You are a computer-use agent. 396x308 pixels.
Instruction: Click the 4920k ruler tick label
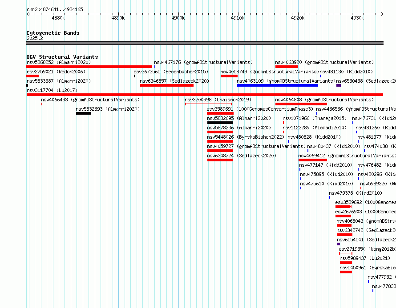[x=298, y=18]
